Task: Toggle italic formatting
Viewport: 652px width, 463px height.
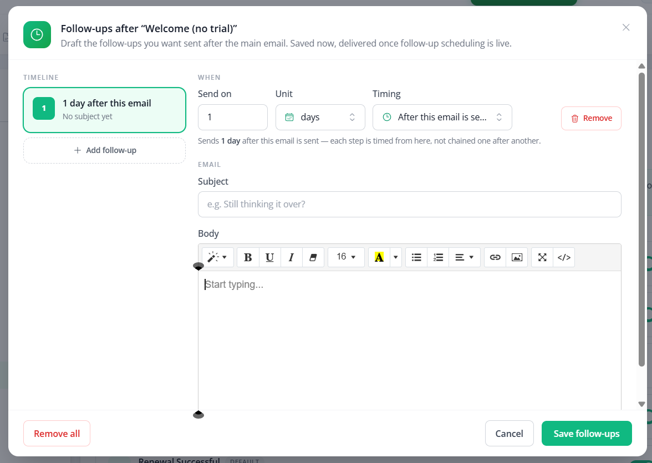Action: point(291,257)
